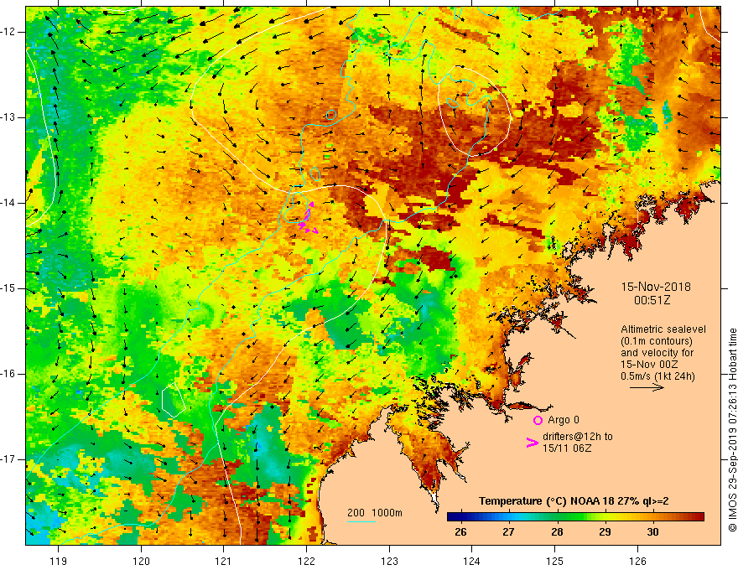Click the longitude axis label 125

pyautogui.click(x=555, y=561)
